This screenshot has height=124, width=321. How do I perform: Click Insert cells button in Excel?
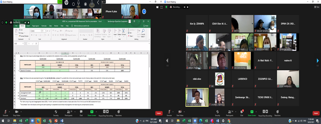(x=115, y=32)
